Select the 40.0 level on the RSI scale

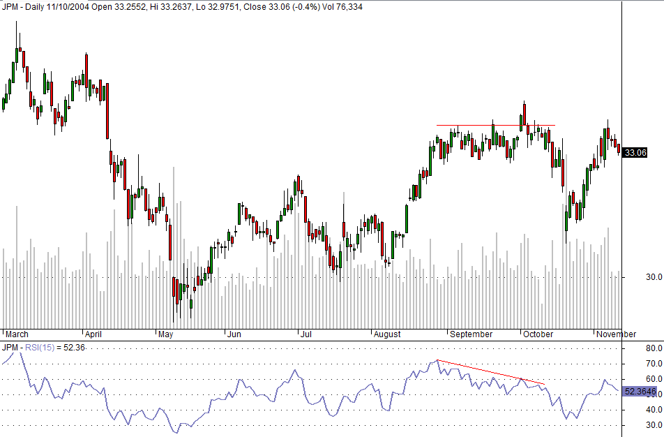coord(654,410)
